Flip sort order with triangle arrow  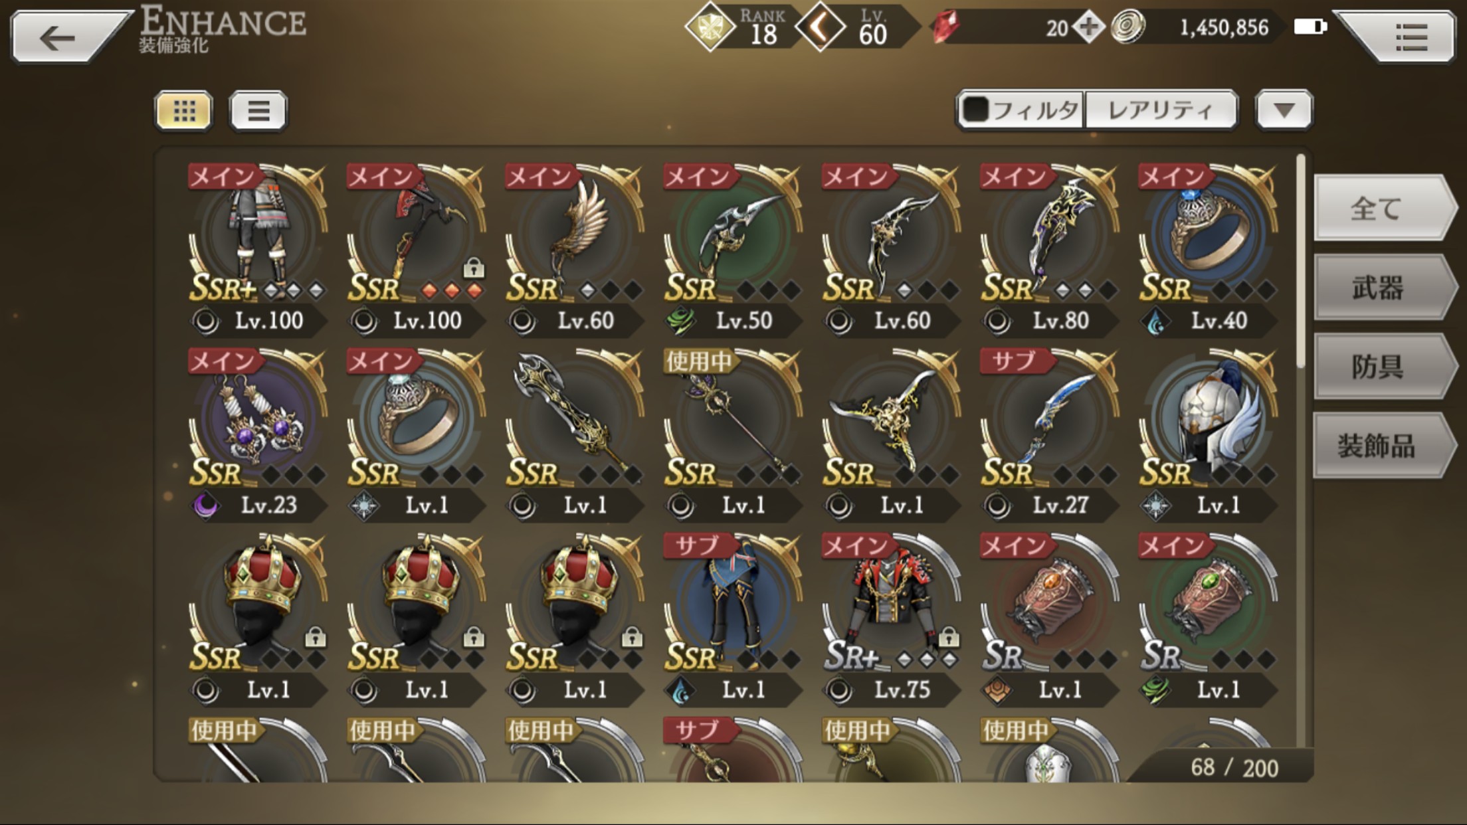coord(1284,110)
